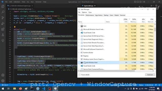Expand Service Host State Repository row
162x91 pixels.
coord(79,46)
